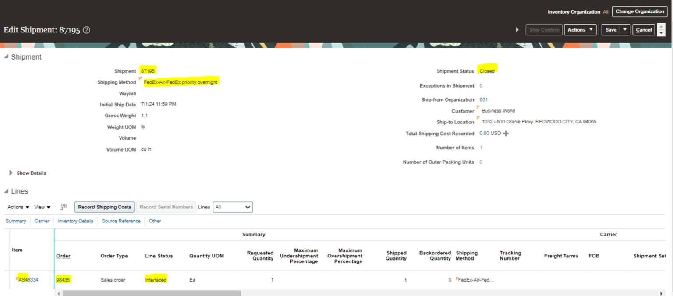Click the left scroll arrow of the lines table
This screenshot has height=296, width=673.
coord(59,293)
